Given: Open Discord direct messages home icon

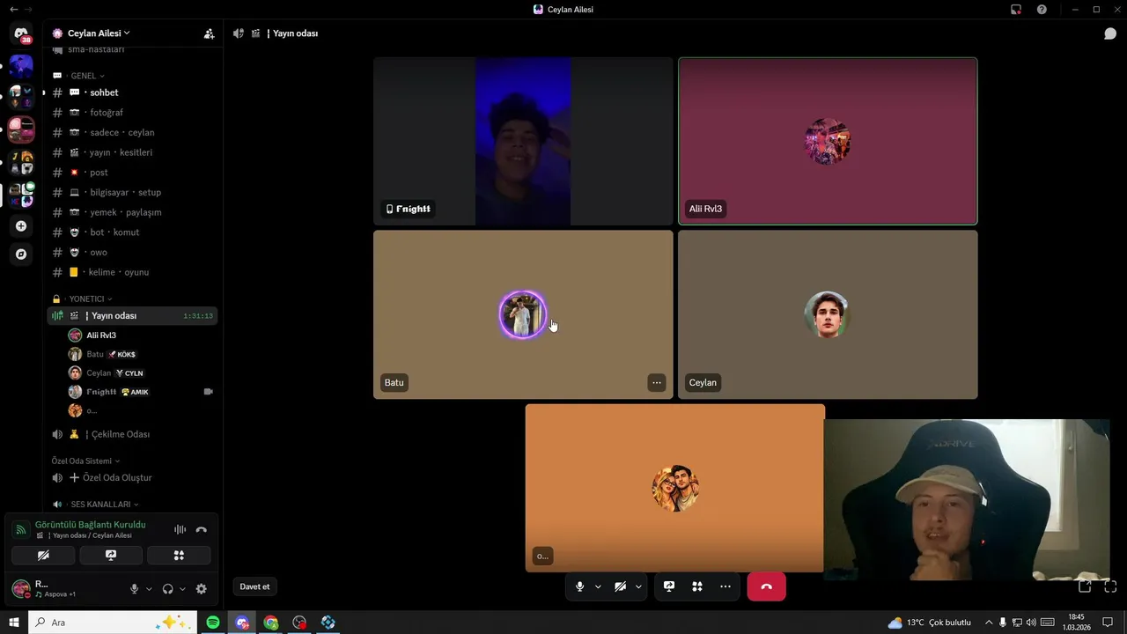Looking at the screenshot, I should point(21,34).
